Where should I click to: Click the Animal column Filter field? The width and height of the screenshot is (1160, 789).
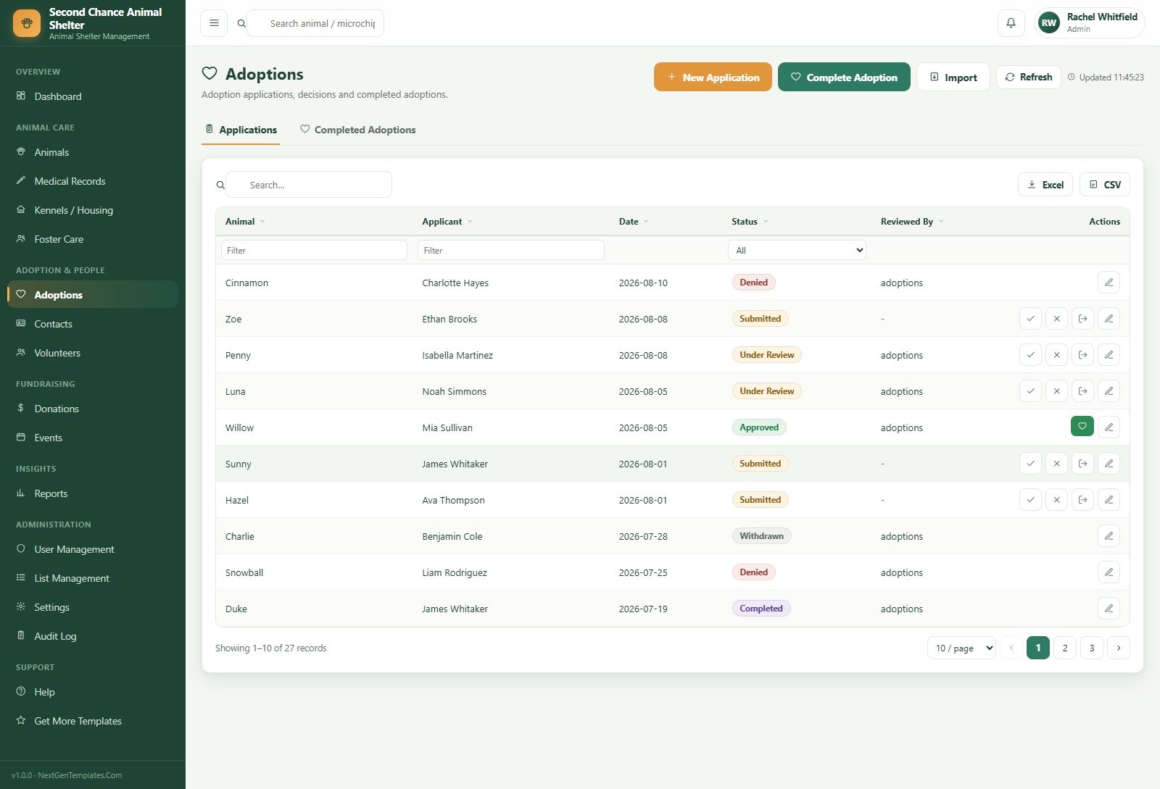click(314, 251)
